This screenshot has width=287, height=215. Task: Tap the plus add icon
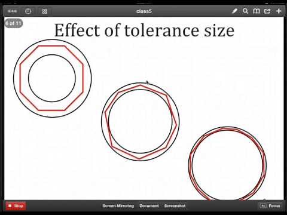tap(279, 11)
